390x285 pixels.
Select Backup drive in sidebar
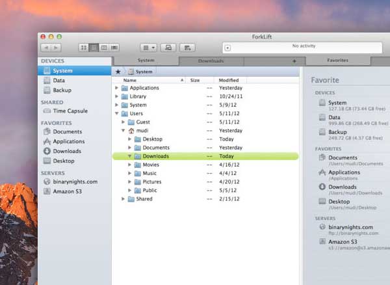(x=74, y=90)
